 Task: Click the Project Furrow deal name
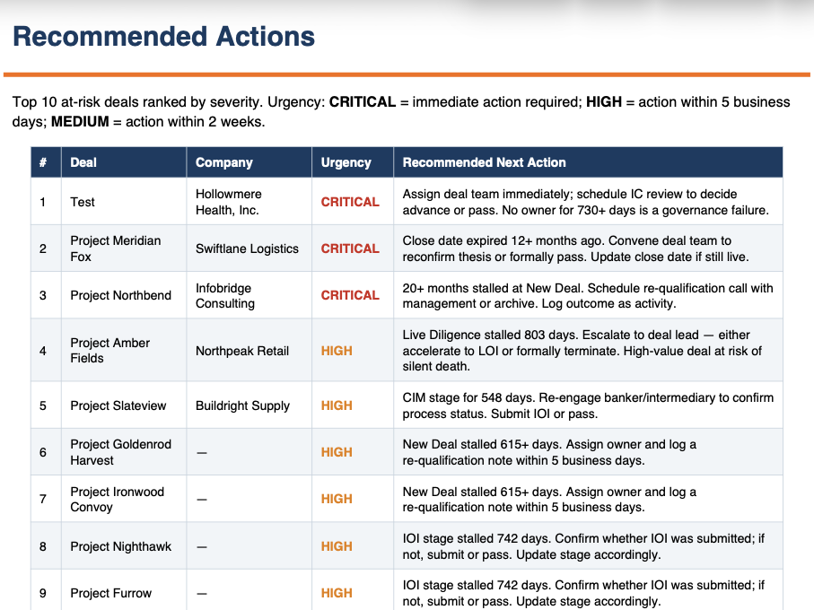point(111,593)
